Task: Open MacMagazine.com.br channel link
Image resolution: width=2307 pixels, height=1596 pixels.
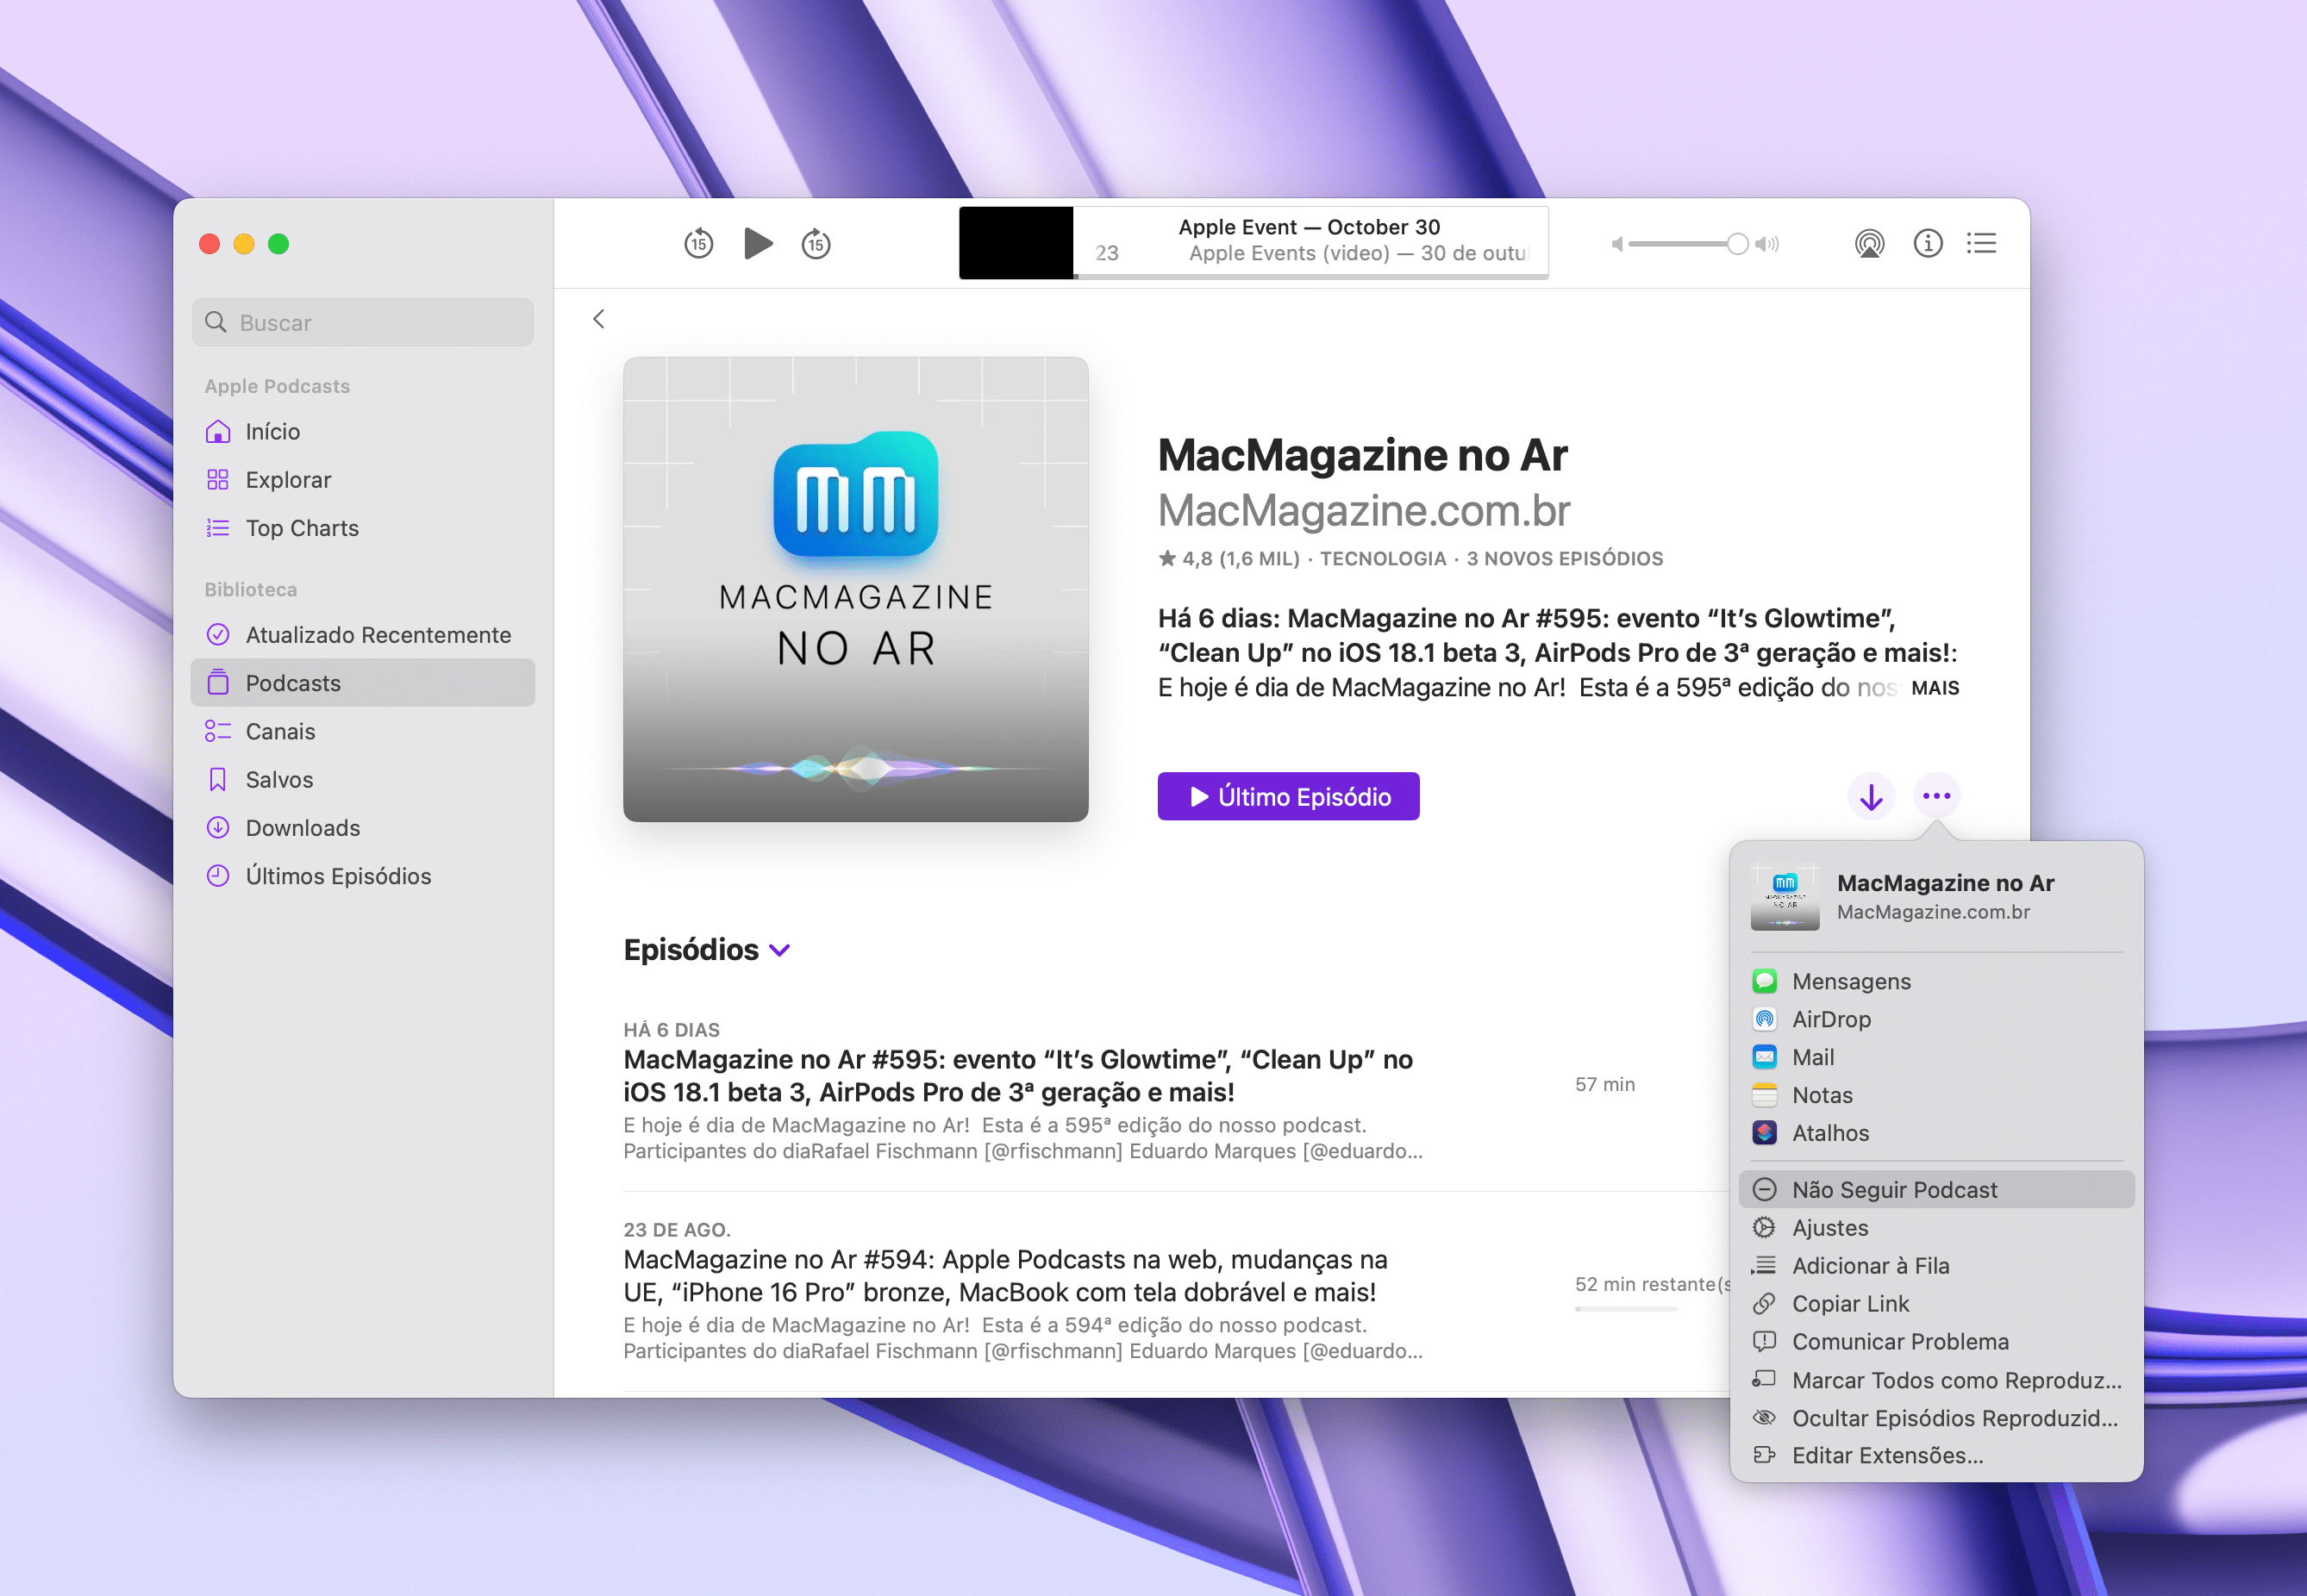Action: click(x=1364, y=511)
